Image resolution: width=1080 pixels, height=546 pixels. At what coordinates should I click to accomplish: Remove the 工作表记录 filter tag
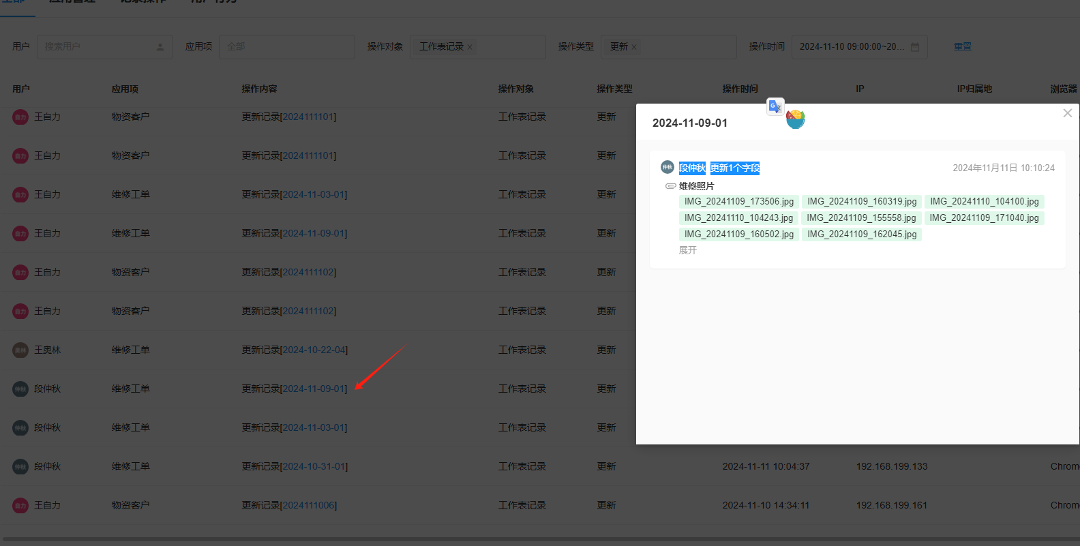click(470, 47)
